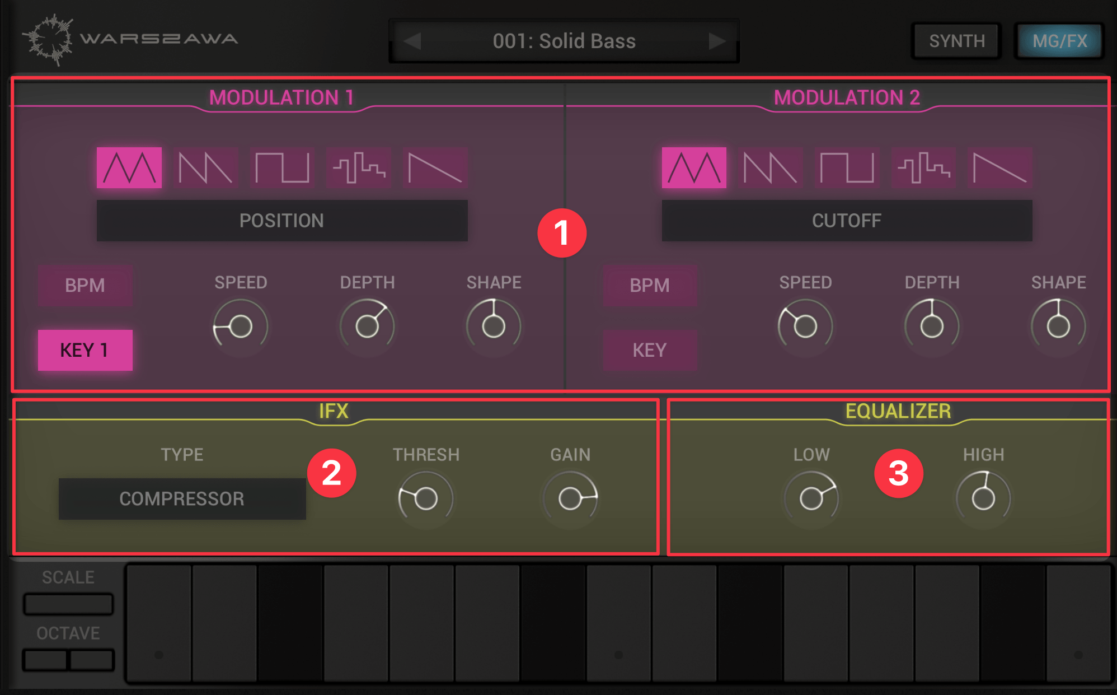Click the OCTAVE down button
The image size is (1117, 695).
tap(45, 660)
